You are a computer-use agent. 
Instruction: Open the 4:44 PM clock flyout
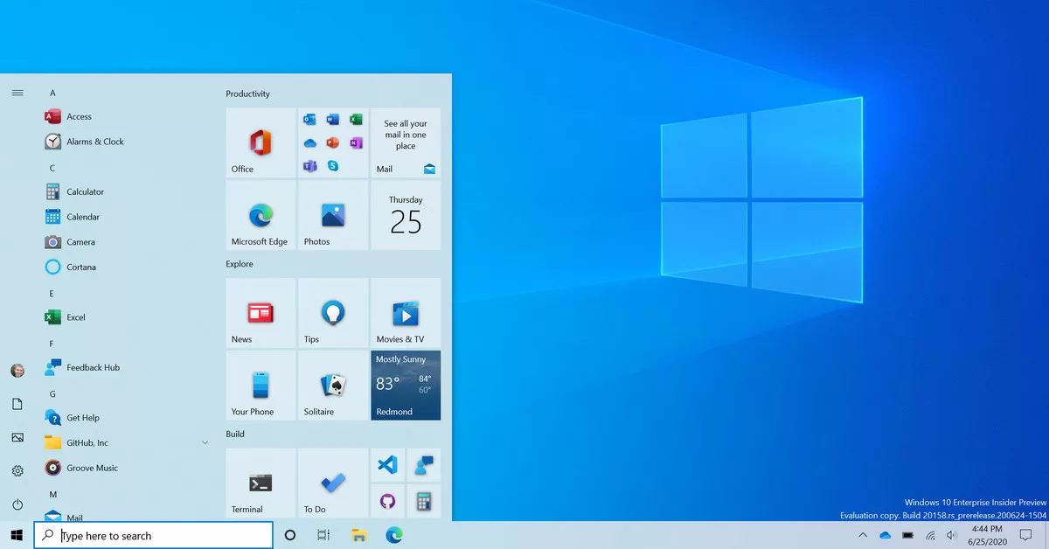point(987,535)
